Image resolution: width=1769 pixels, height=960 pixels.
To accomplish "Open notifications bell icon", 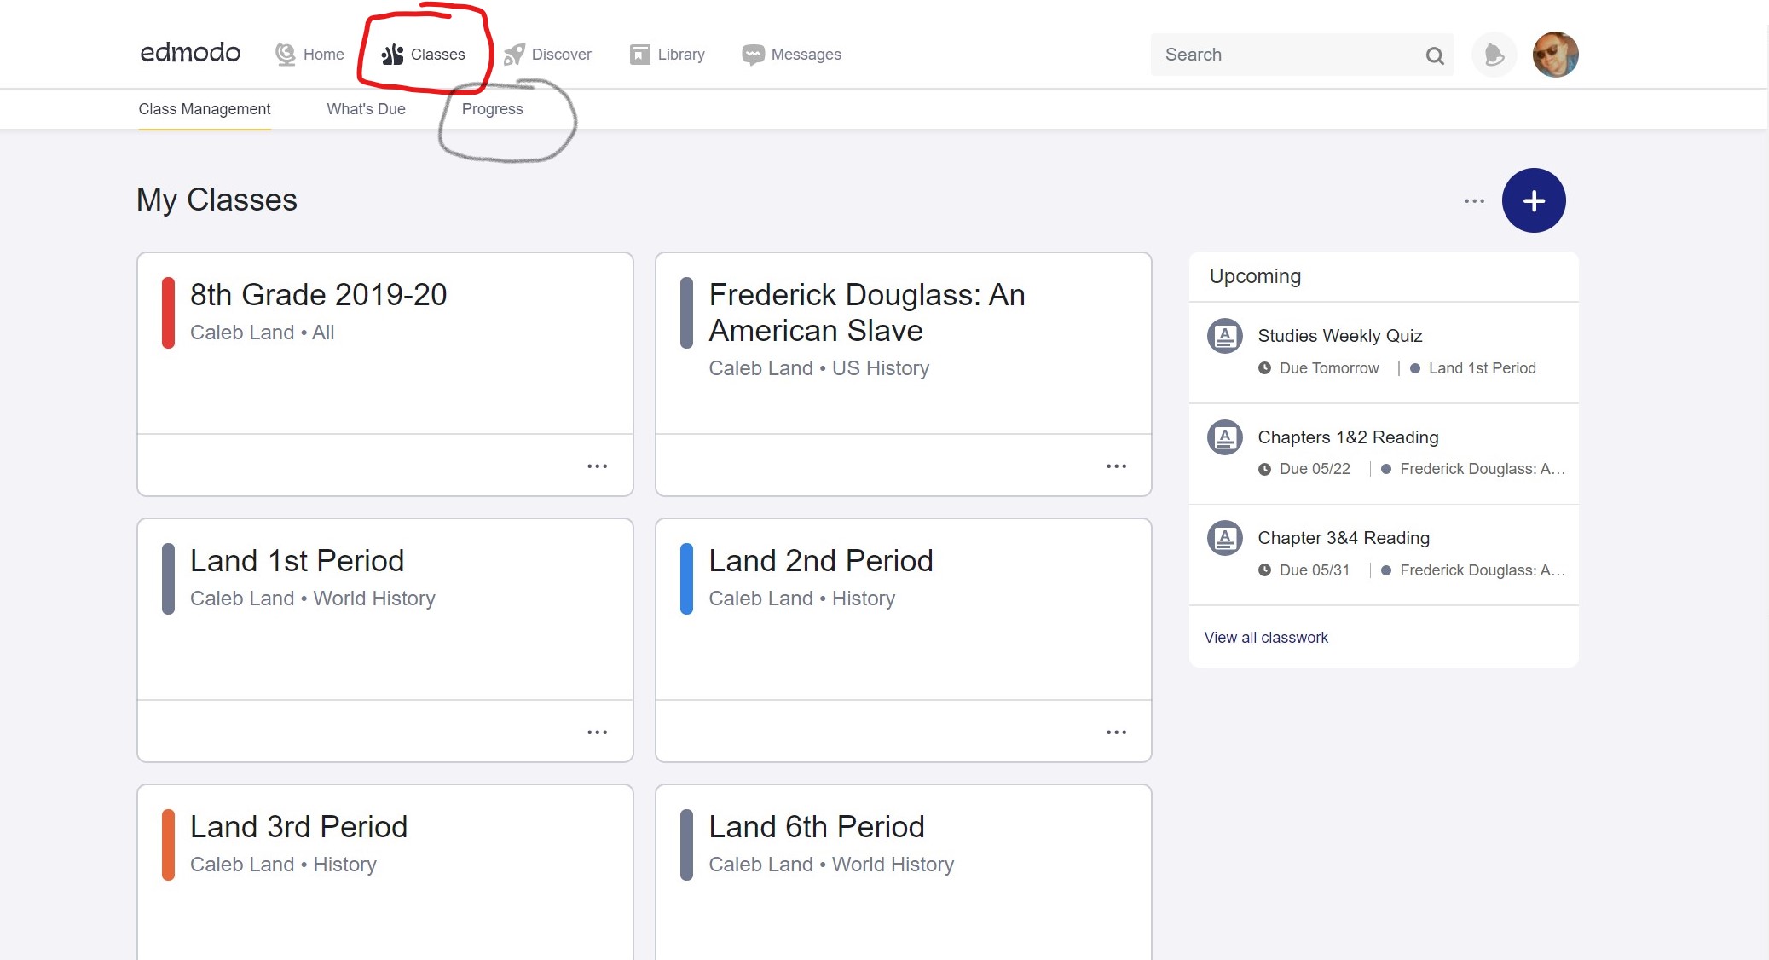I will (x=1494, y=55).
